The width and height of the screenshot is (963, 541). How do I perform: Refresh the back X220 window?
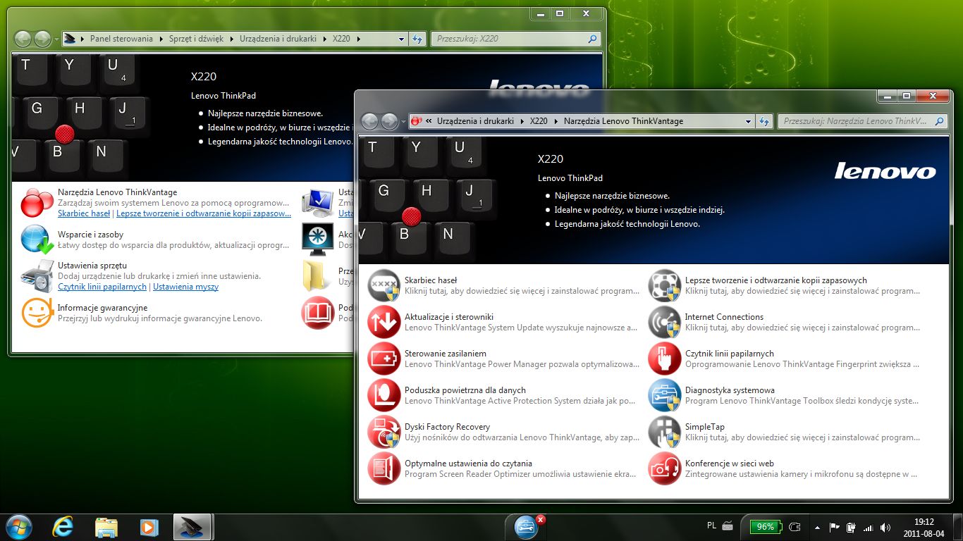[x=417, y=39]
